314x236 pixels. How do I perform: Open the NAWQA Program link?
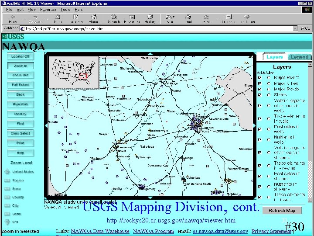tap(153, 231)
